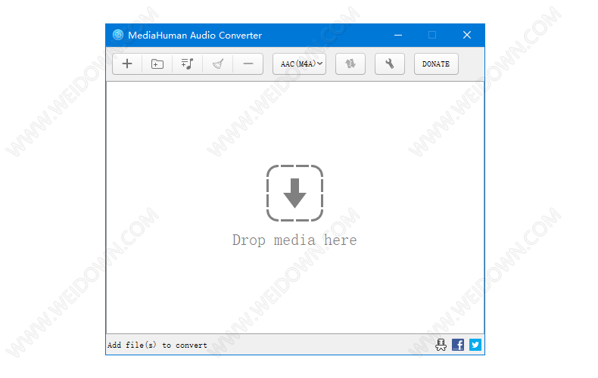
Task: Open settings via the wrench icon
Action: click(390, 64)
